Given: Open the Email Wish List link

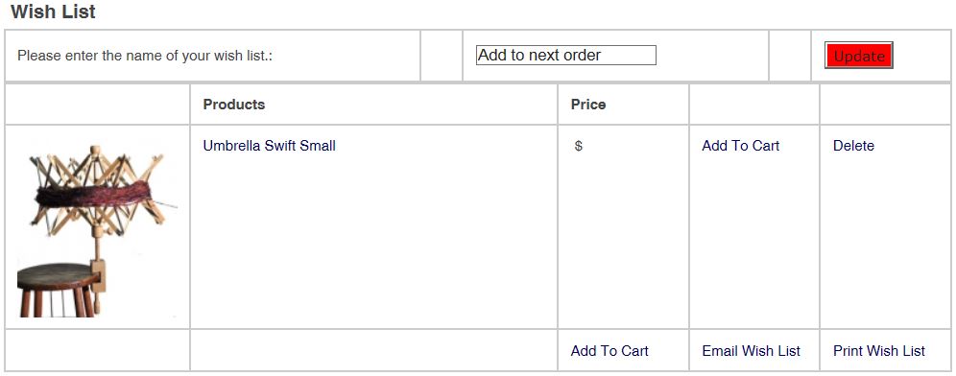Looking at the screenshot, I should [752, 351].
